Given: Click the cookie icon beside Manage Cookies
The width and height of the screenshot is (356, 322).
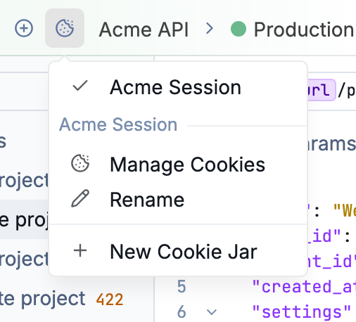Looking at the screenshot, I should click(x=80, y=163).
